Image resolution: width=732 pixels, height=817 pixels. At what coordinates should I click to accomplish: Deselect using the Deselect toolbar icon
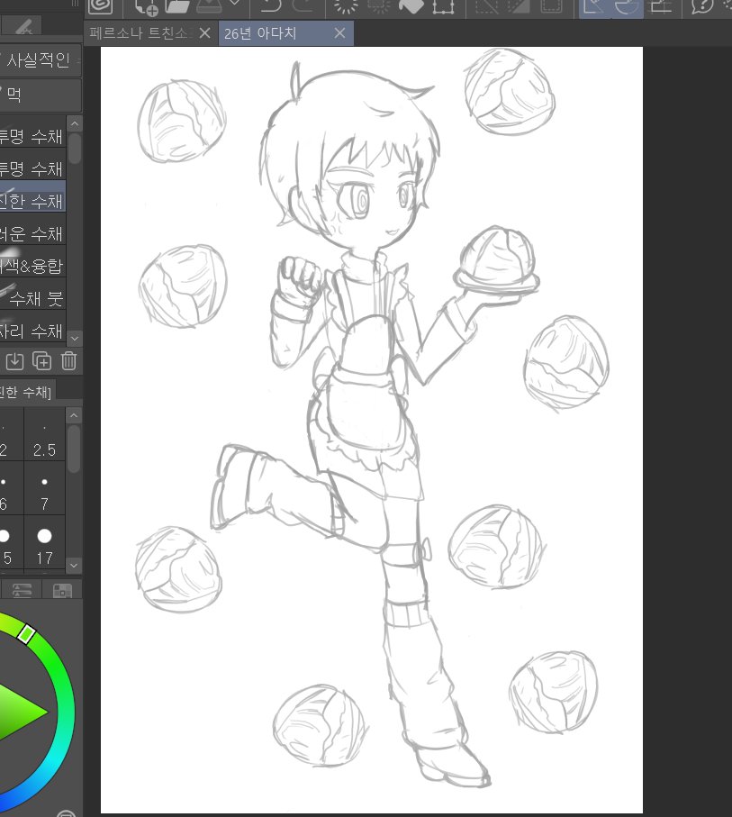coord(487,6)
